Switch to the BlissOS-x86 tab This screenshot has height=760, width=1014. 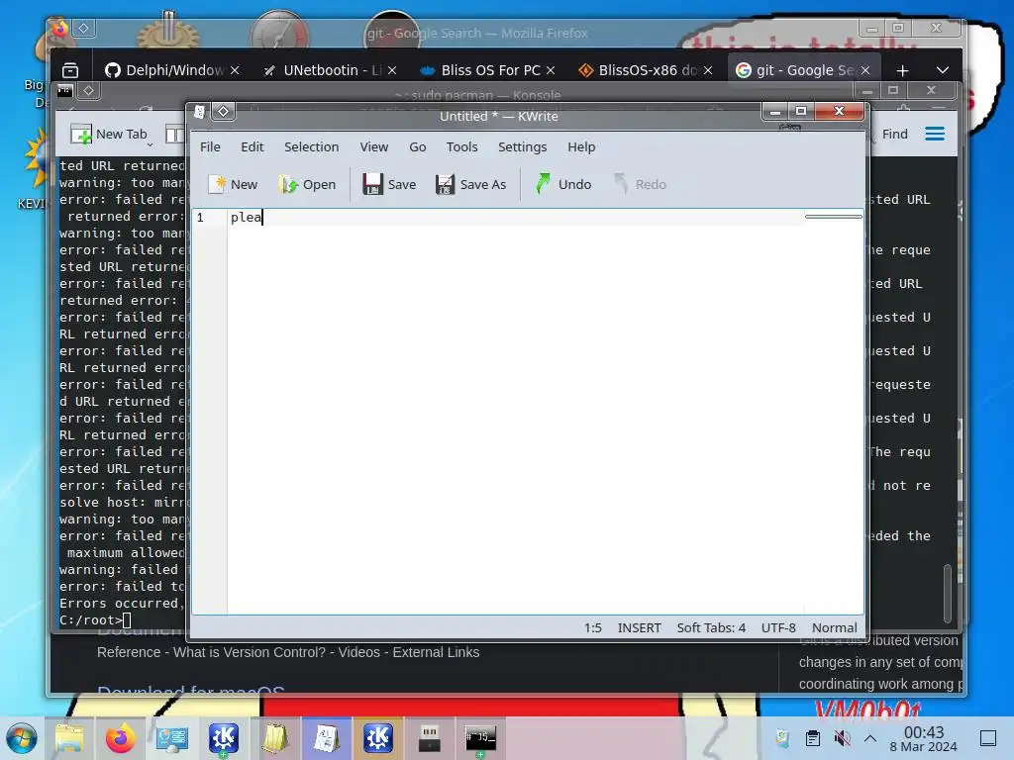(637, 70)
